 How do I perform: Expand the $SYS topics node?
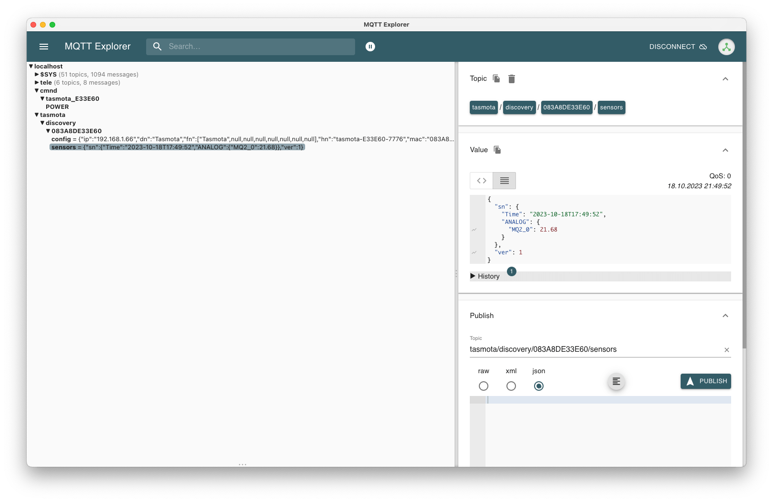click(x=37, y=74)
